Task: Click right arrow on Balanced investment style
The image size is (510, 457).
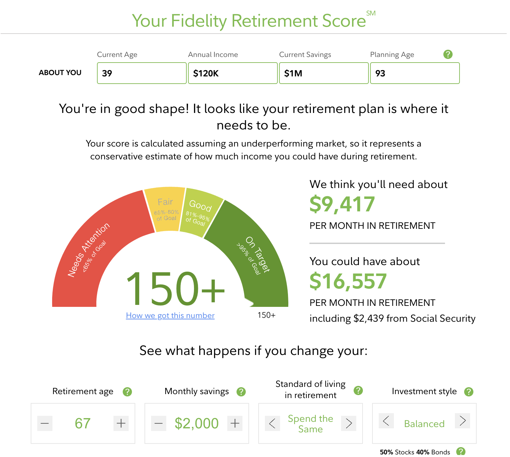Action: 462,421
